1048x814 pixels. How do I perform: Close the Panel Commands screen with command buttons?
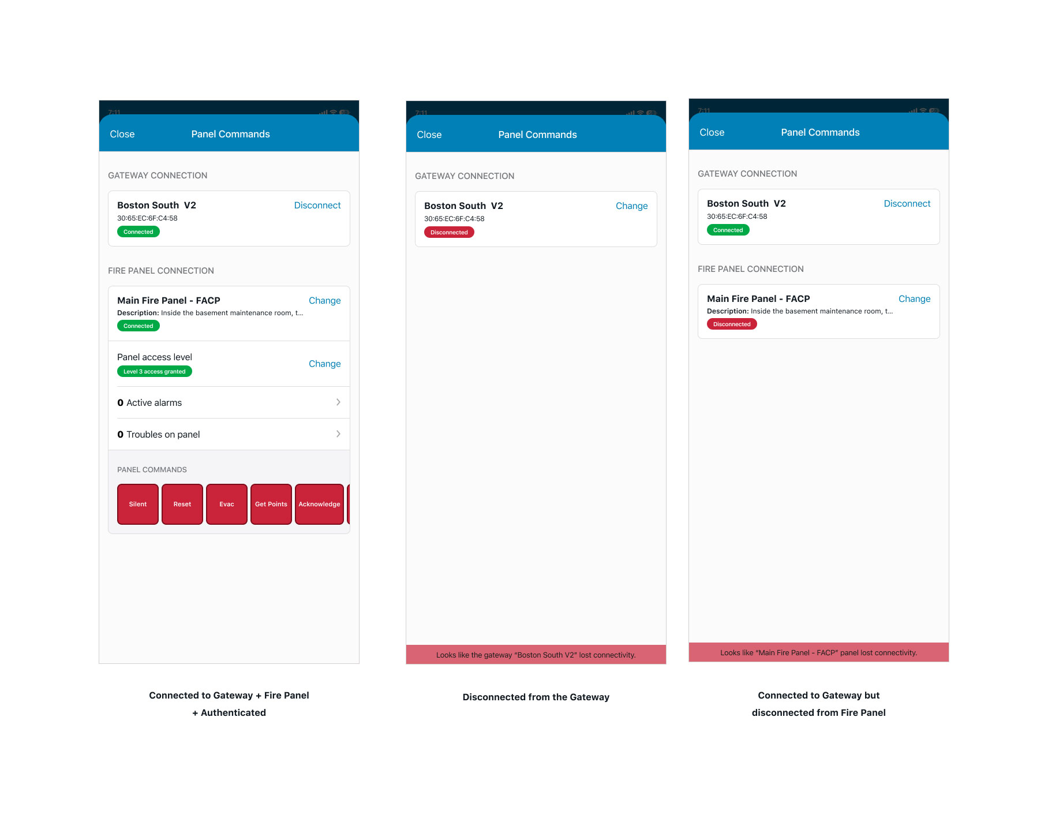122,134
